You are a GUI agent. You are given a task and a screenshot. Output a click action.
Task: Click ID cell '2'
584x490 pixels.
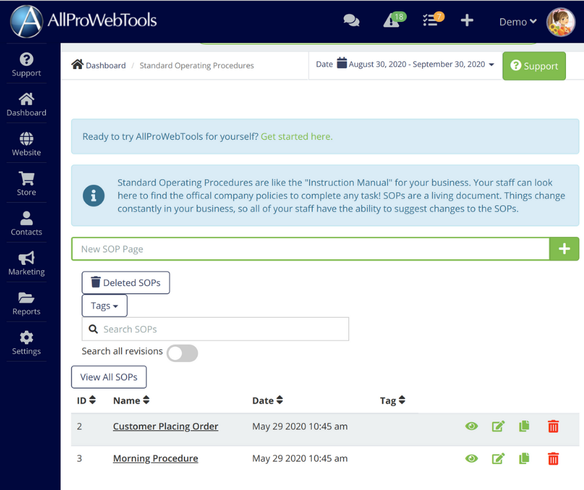pyautogui.click(x=80, y=426)
